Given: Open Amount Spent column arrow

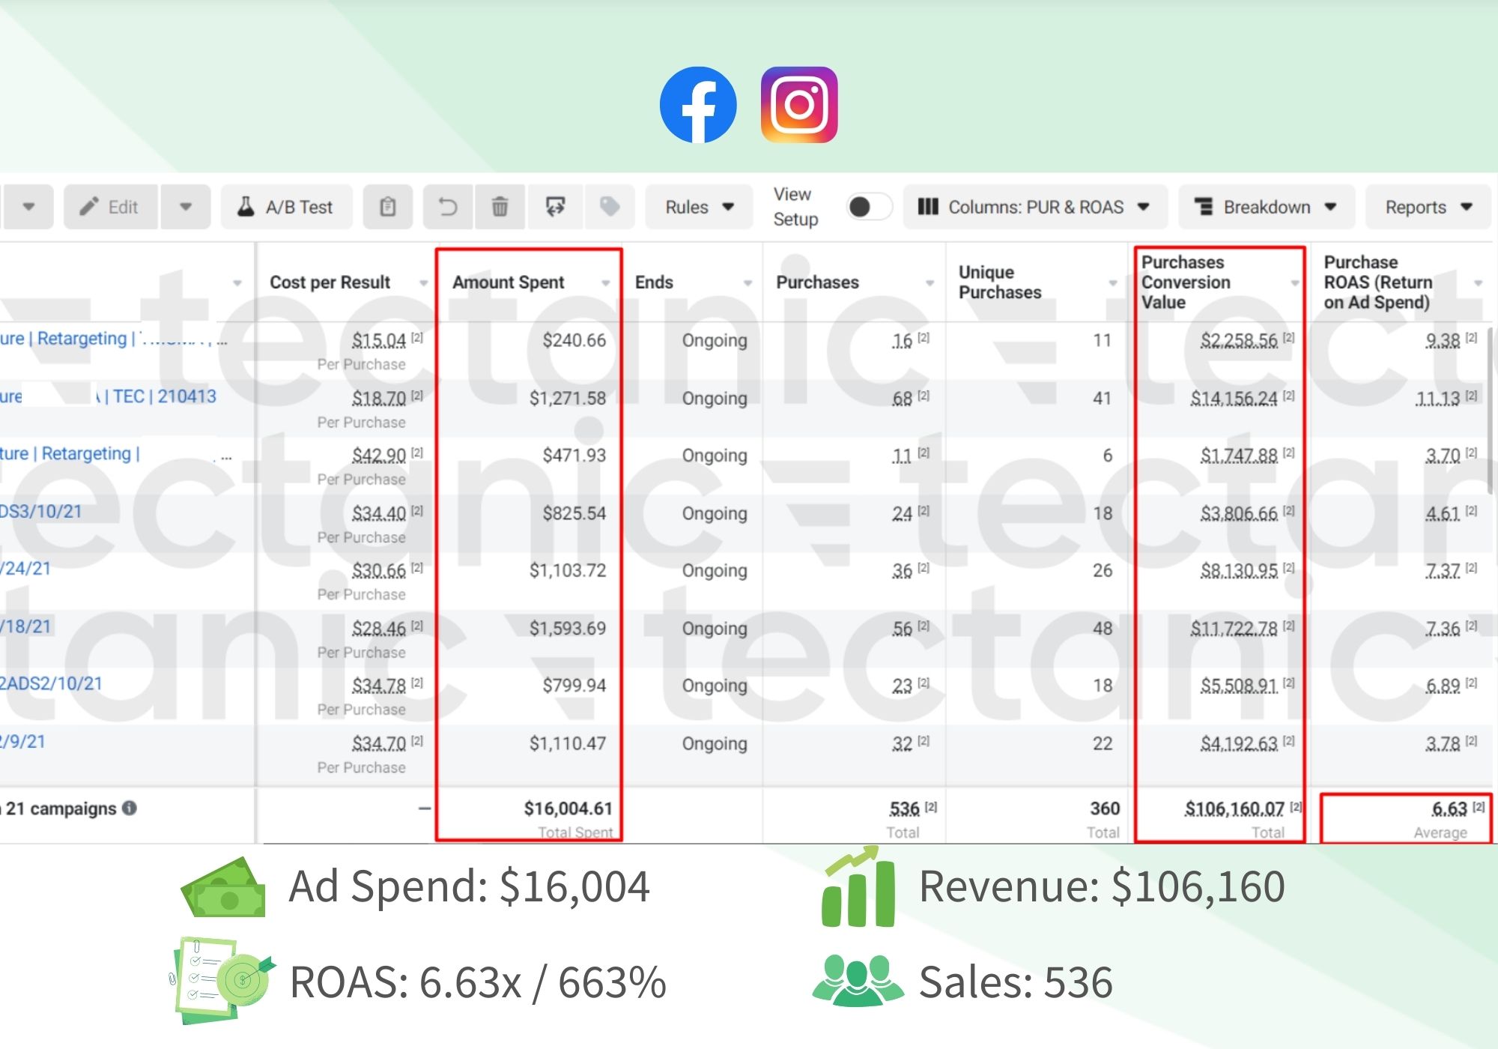Looking at the screenshot, I should [x=605, y=283].
